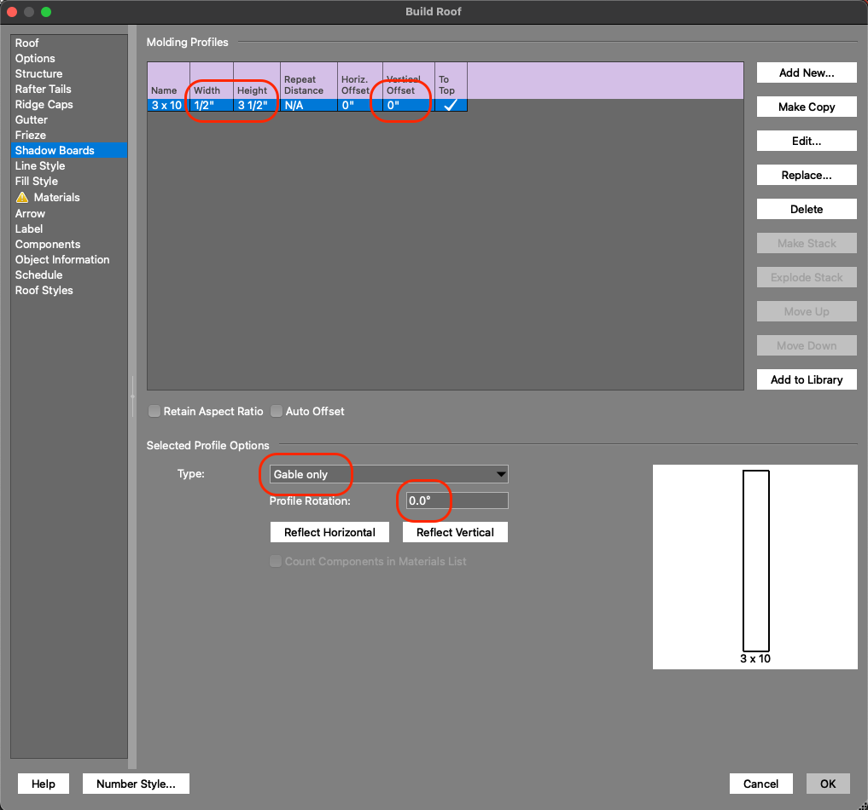868x810 pixels.
Task: Check the Auto Offset option
Action: point(277,411)
